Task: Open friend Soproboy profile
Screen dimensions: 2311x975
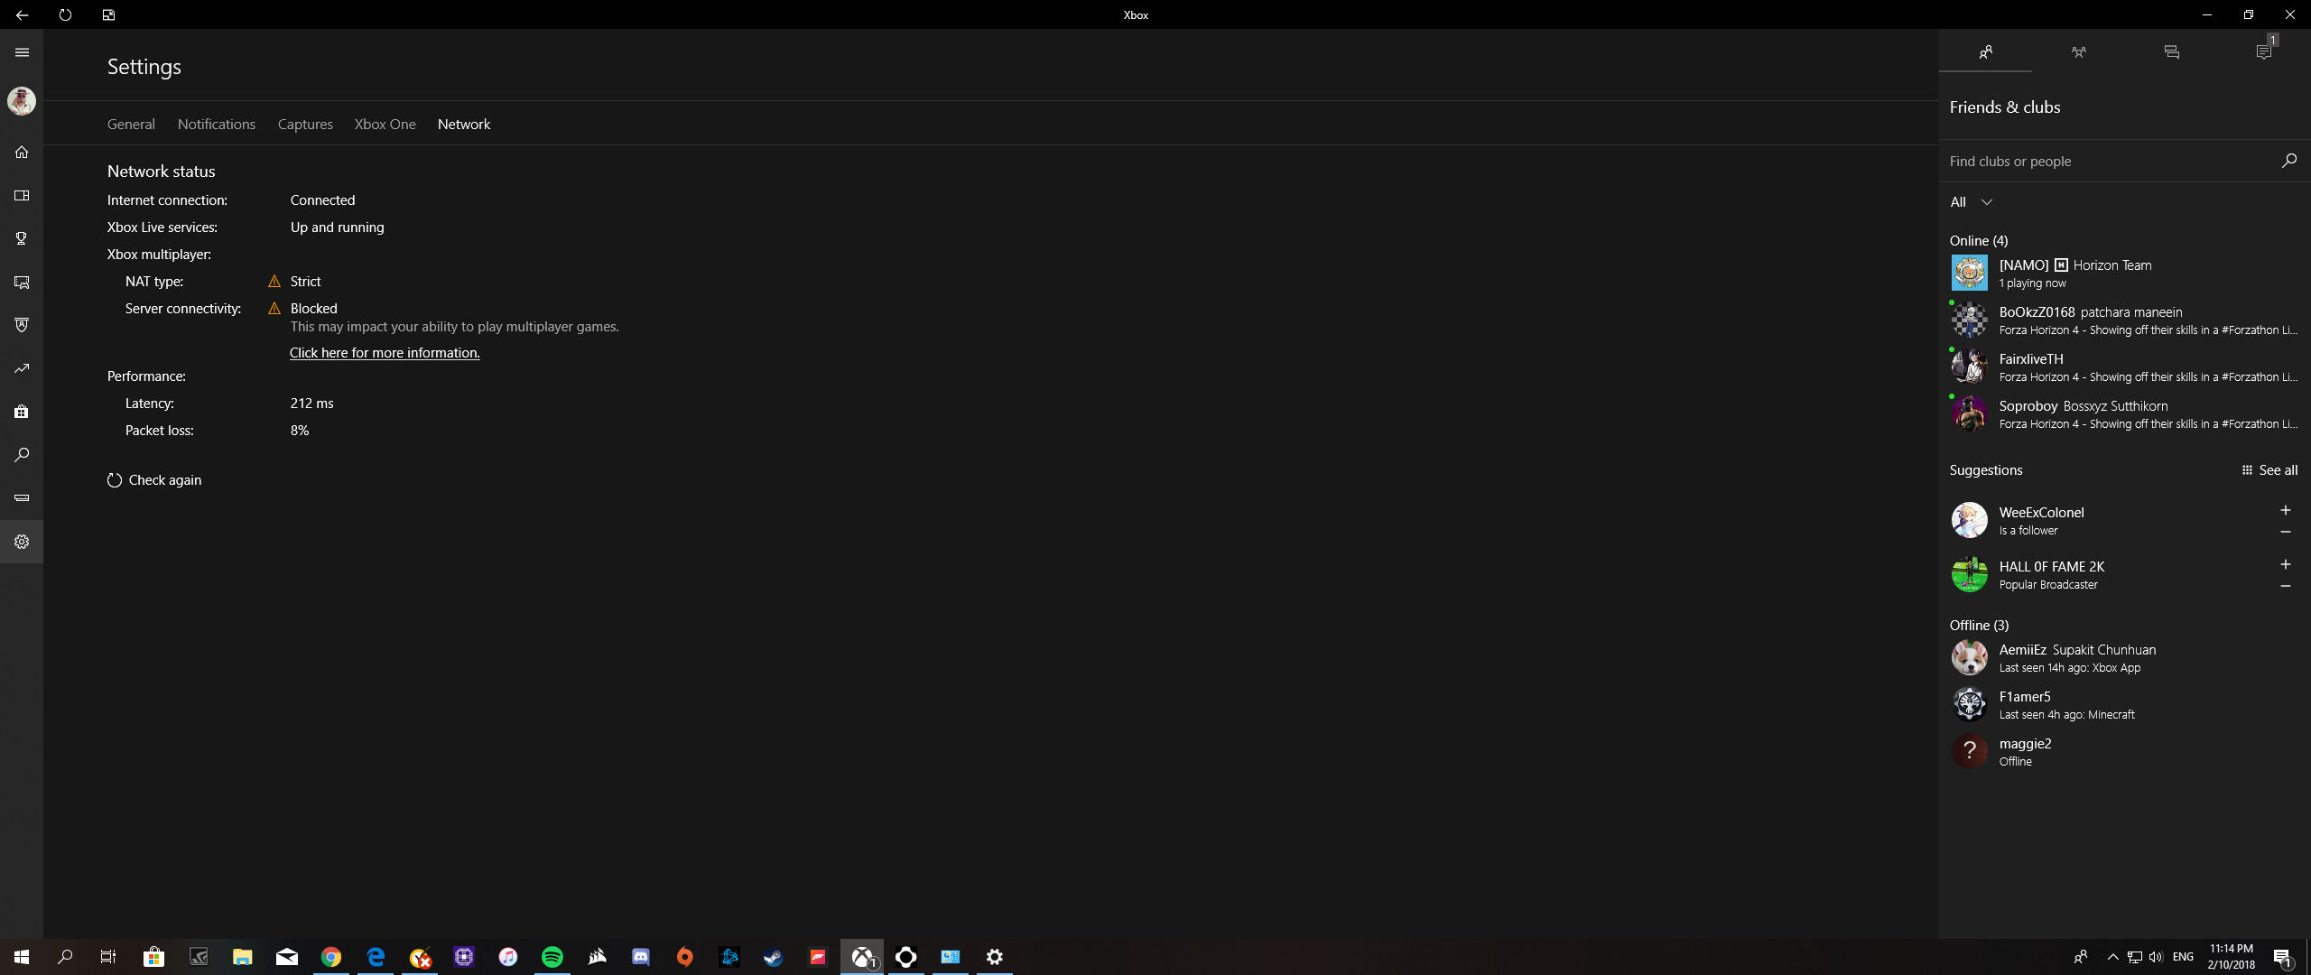Action: (x=2124, y=413)
